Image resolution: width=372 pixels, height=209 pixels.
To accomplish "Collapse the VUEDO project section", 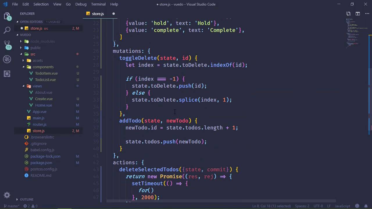I will tap(17, 35).
